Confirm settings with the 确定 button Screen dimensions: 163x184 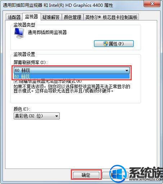tap(86, 175)
